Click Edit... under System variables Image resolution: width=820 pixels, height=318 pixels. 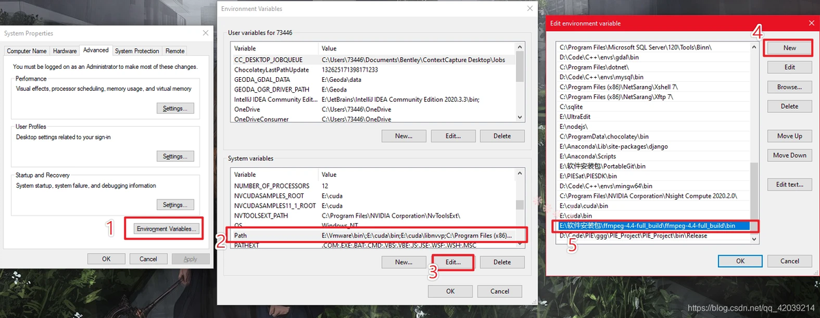coord(453,262)
